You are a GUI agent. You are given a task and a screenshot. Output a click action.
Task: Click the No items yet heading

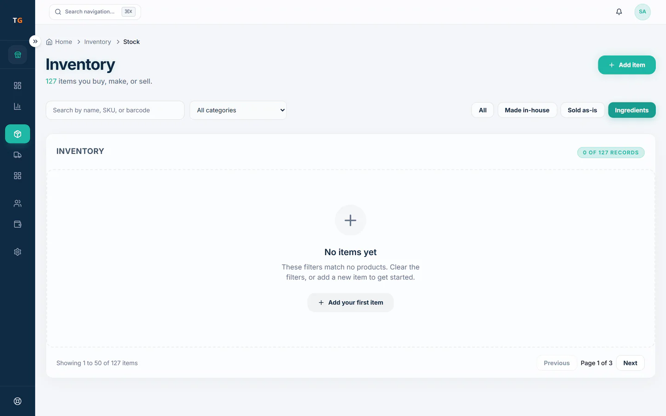click(351, 252)
